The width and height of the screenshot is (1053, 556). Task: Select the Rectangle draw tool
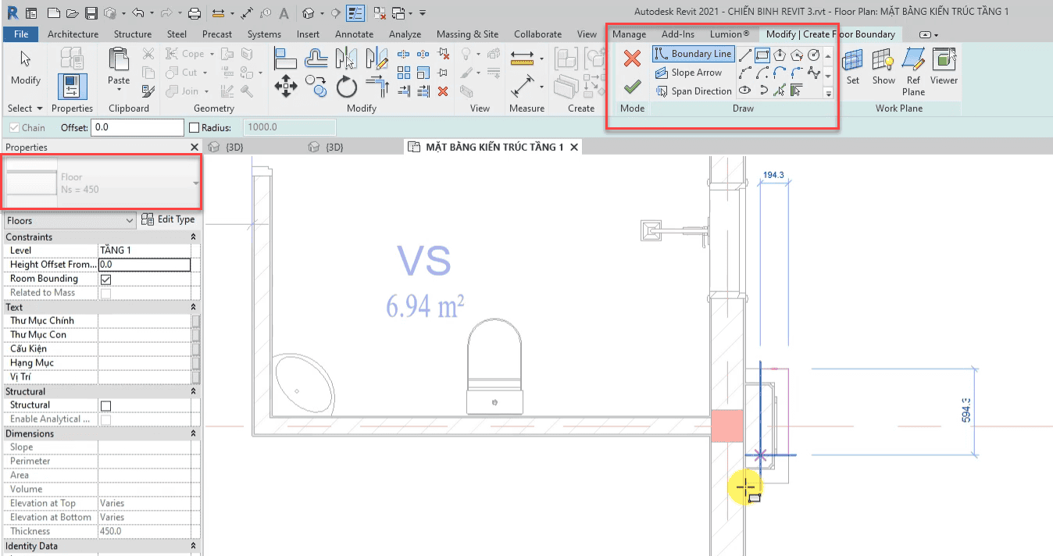pyautogui.click(x=762, y=55)
